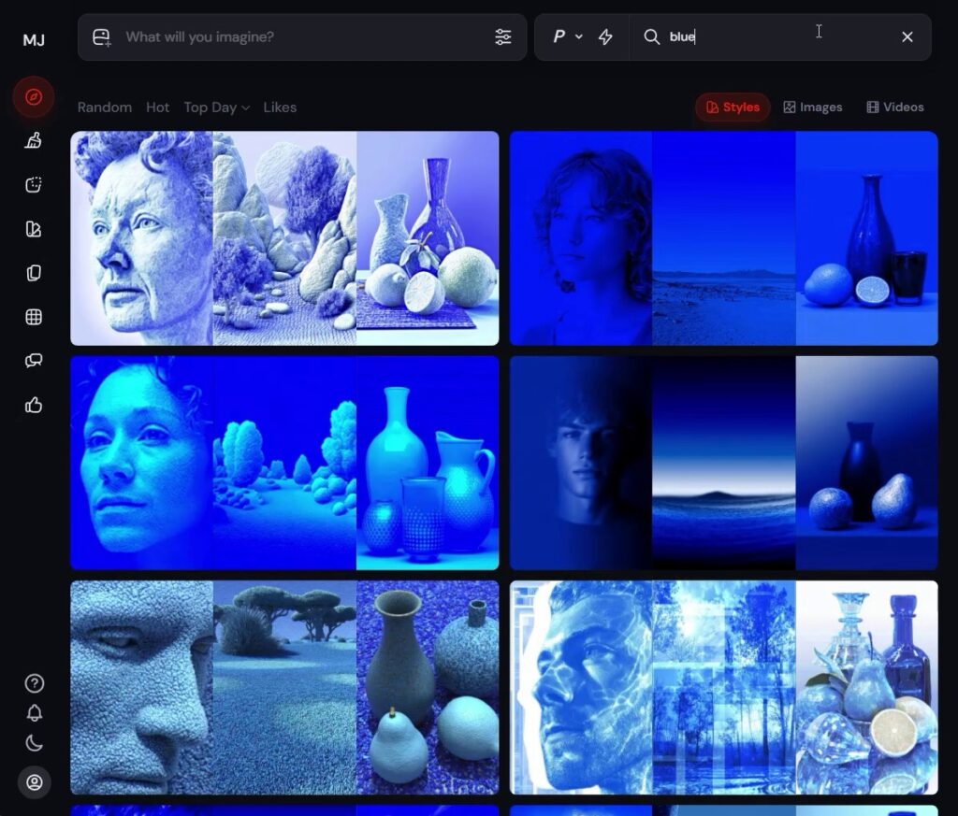
Task: Click the notifications bell icon
Action: tap(34, 713)
